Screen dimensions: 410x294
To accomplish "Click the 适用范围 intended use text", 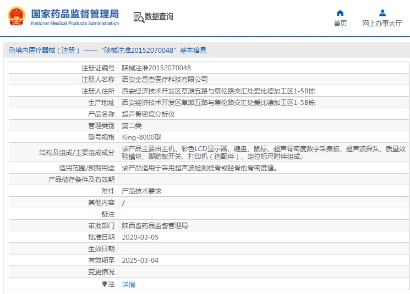I will click(x=200, y=168).
